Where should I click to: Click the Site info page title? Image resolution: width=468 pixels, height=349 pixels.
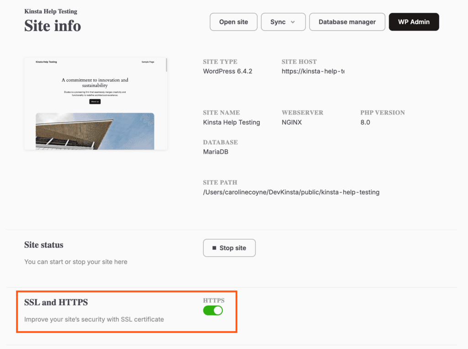[52, 26]
